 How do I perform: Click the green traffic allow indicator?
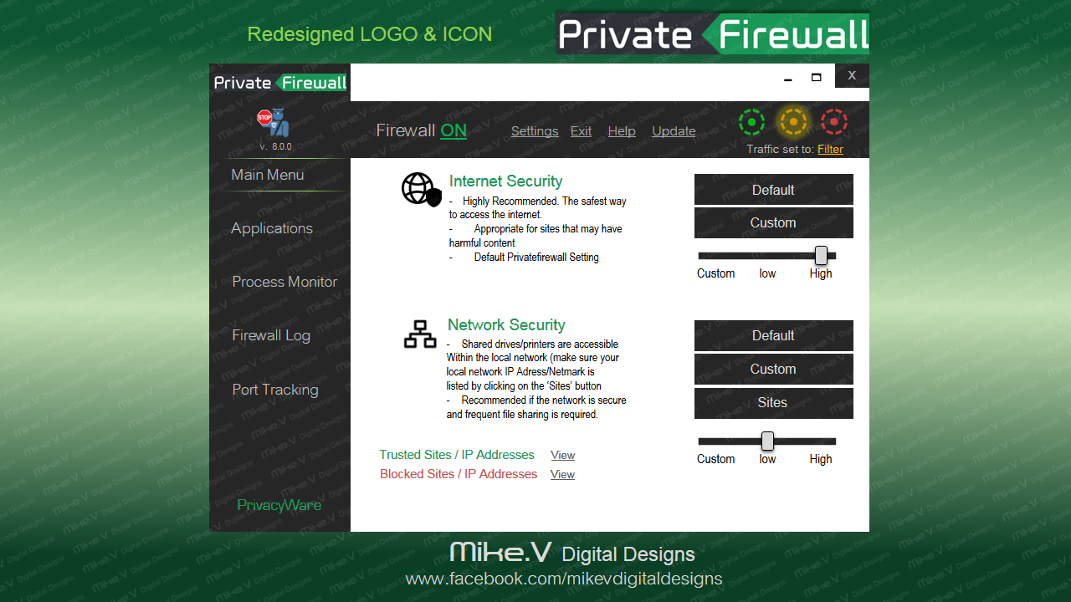751,122
